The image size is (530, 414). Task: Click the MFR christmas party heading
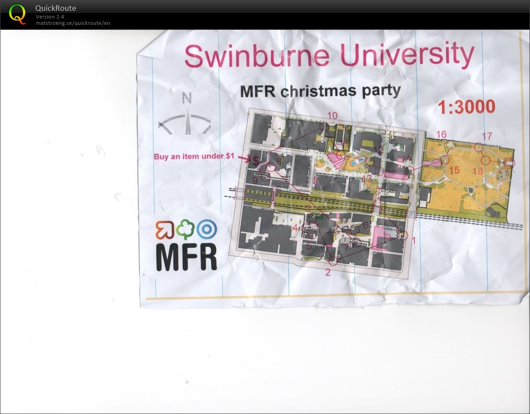tap(320, 91)
